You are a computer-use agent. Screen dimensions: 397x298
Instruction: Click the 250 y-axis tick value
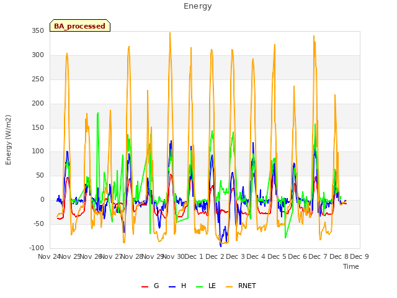pos(38,79)
